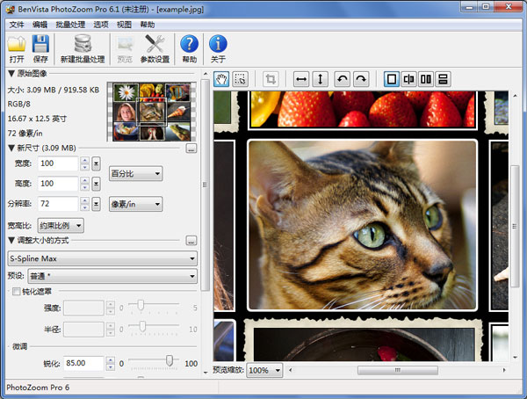Open 参数设置 preferences tools icon
Image resolution: width=527 pixels, height=399 pixels.
click(155, 49)
